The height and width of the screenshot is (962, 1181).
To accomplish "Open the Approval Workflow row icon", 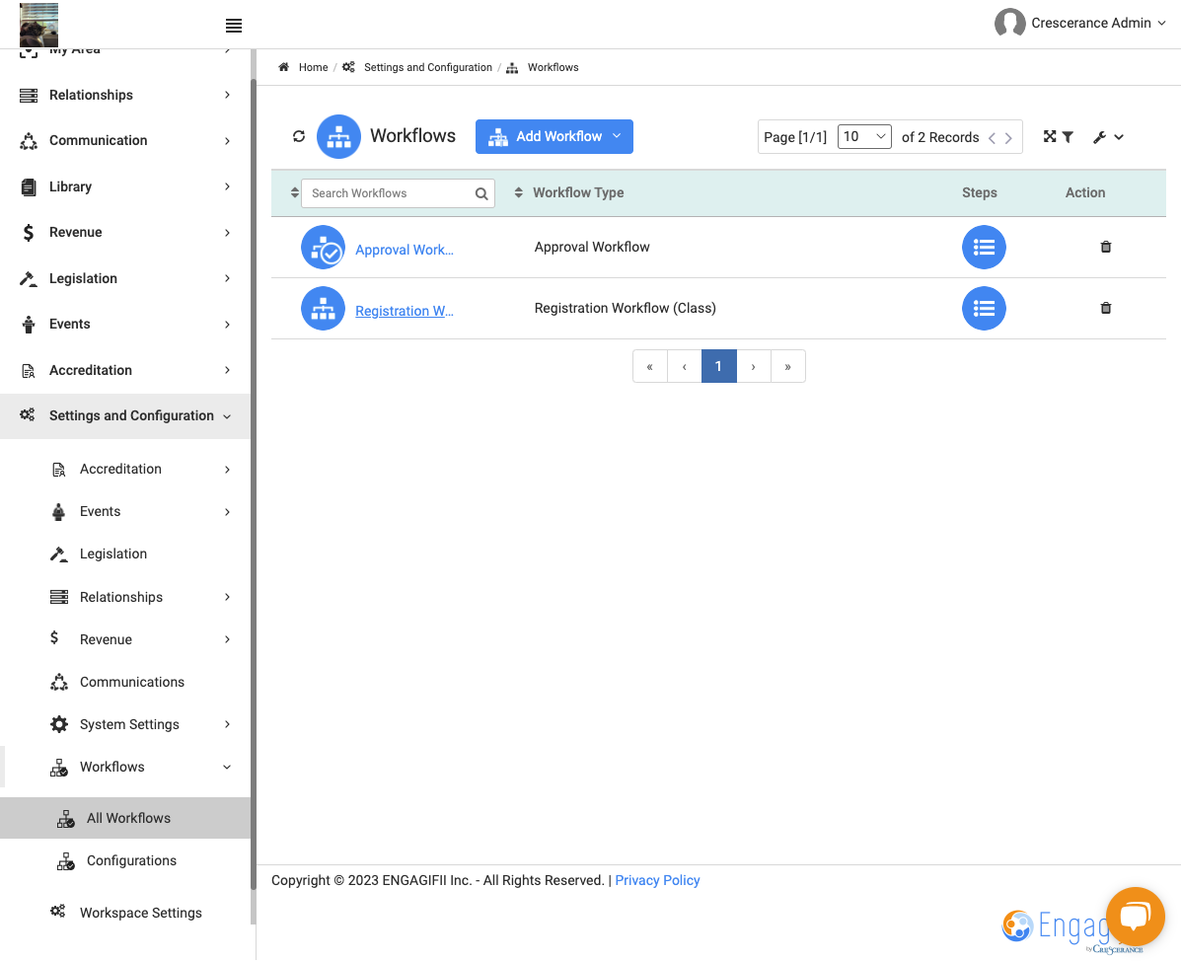I will 323,247.
